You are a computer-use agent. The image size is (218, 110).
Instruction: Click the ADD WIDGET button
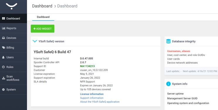coord(43,29)
